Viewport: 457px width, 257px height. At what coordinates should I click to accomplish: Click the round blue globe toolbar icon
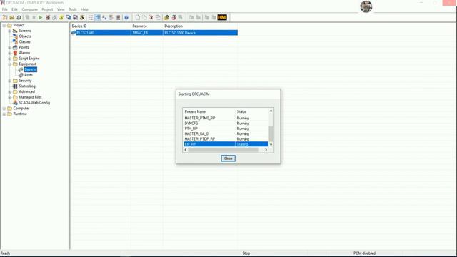(126, 17)
